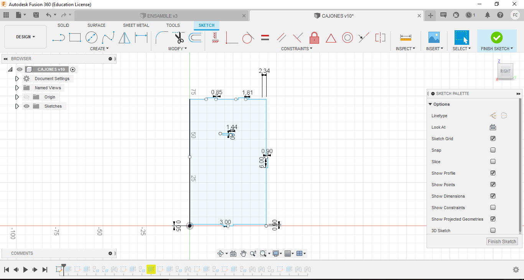Click the Insert image icon
The image size is (524, 280).
click(x=434, y=38)
